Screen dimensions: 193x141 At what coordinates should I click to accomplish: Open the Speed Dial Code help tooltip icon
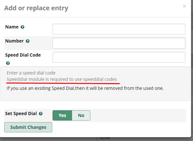8,63
